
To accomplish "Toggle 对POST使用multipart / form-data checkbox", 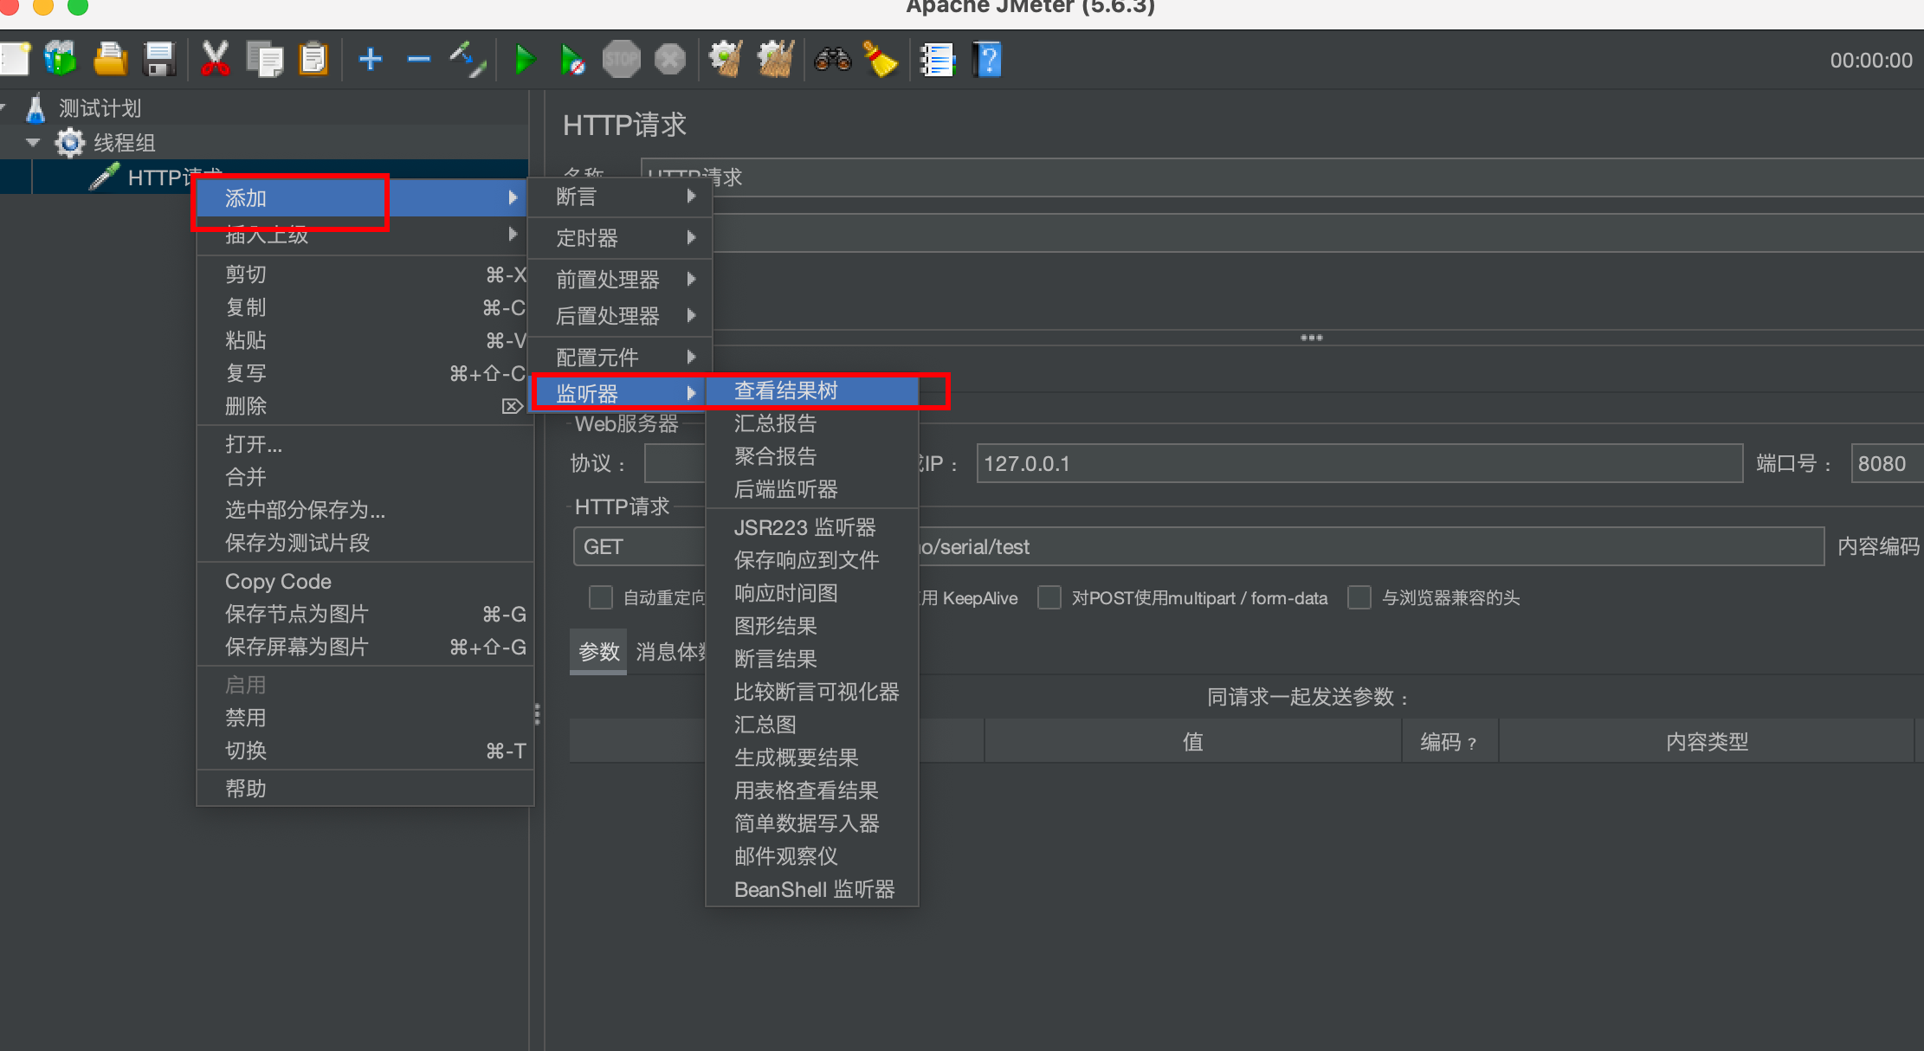I will pyautogui.click(x=1049, y=597).
